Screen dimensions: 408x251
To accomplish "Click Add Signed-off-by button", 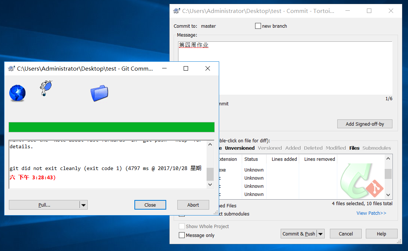I will click(365, 124).
